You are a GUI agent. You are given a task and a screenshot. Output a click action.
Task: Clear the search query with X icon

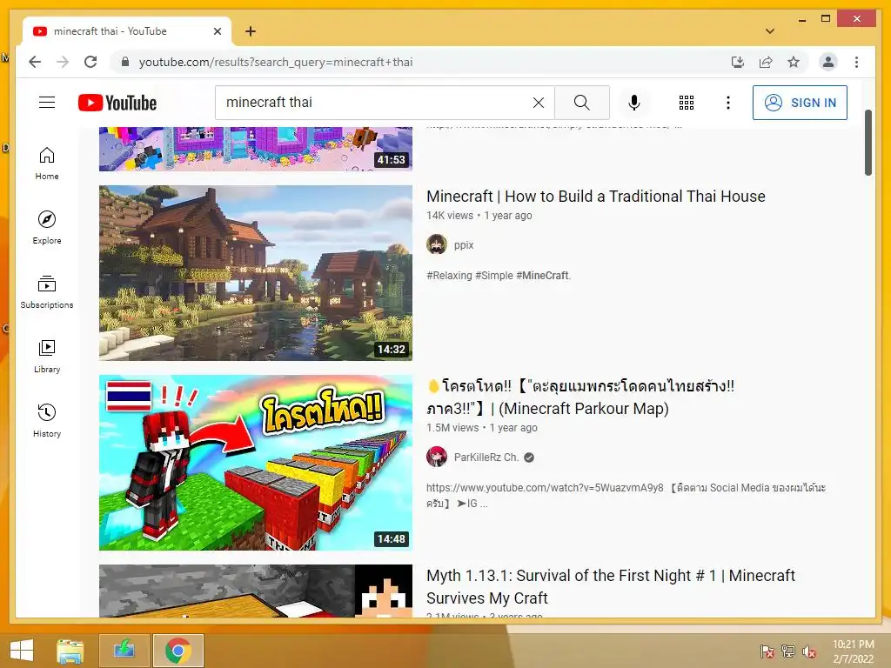[x=538, y=103]
